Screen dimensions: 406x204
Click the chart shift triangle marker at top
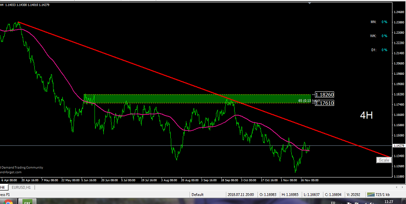[309, 3]
